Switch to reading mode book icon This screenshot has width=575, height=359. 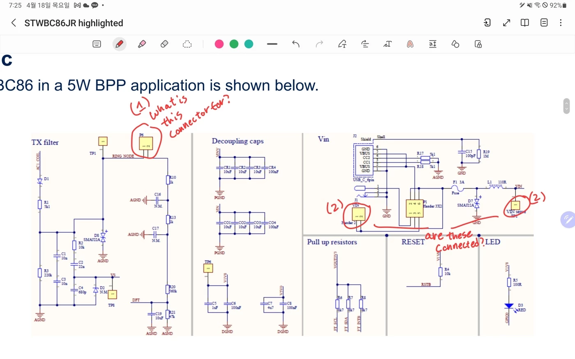[x=525, y=23]
